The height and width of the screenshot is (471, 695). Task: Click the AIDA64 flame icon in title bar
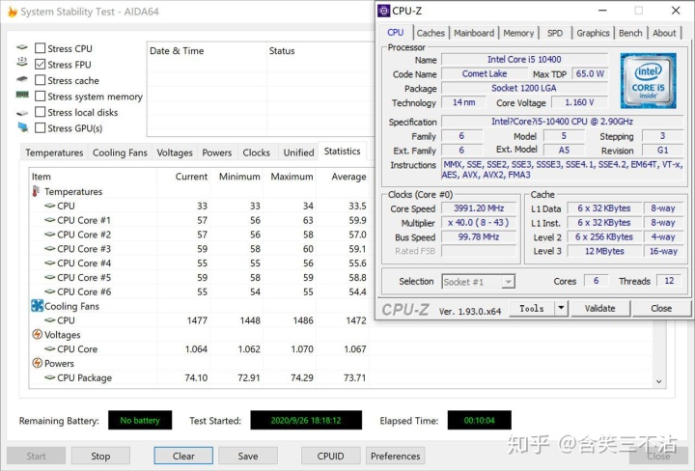click(x=13, y=12)
